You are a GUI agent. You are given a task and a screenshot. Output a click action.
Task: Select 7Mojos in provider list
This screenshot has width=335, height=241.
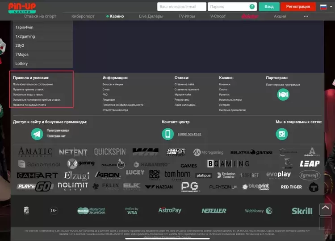click(43, 54)
